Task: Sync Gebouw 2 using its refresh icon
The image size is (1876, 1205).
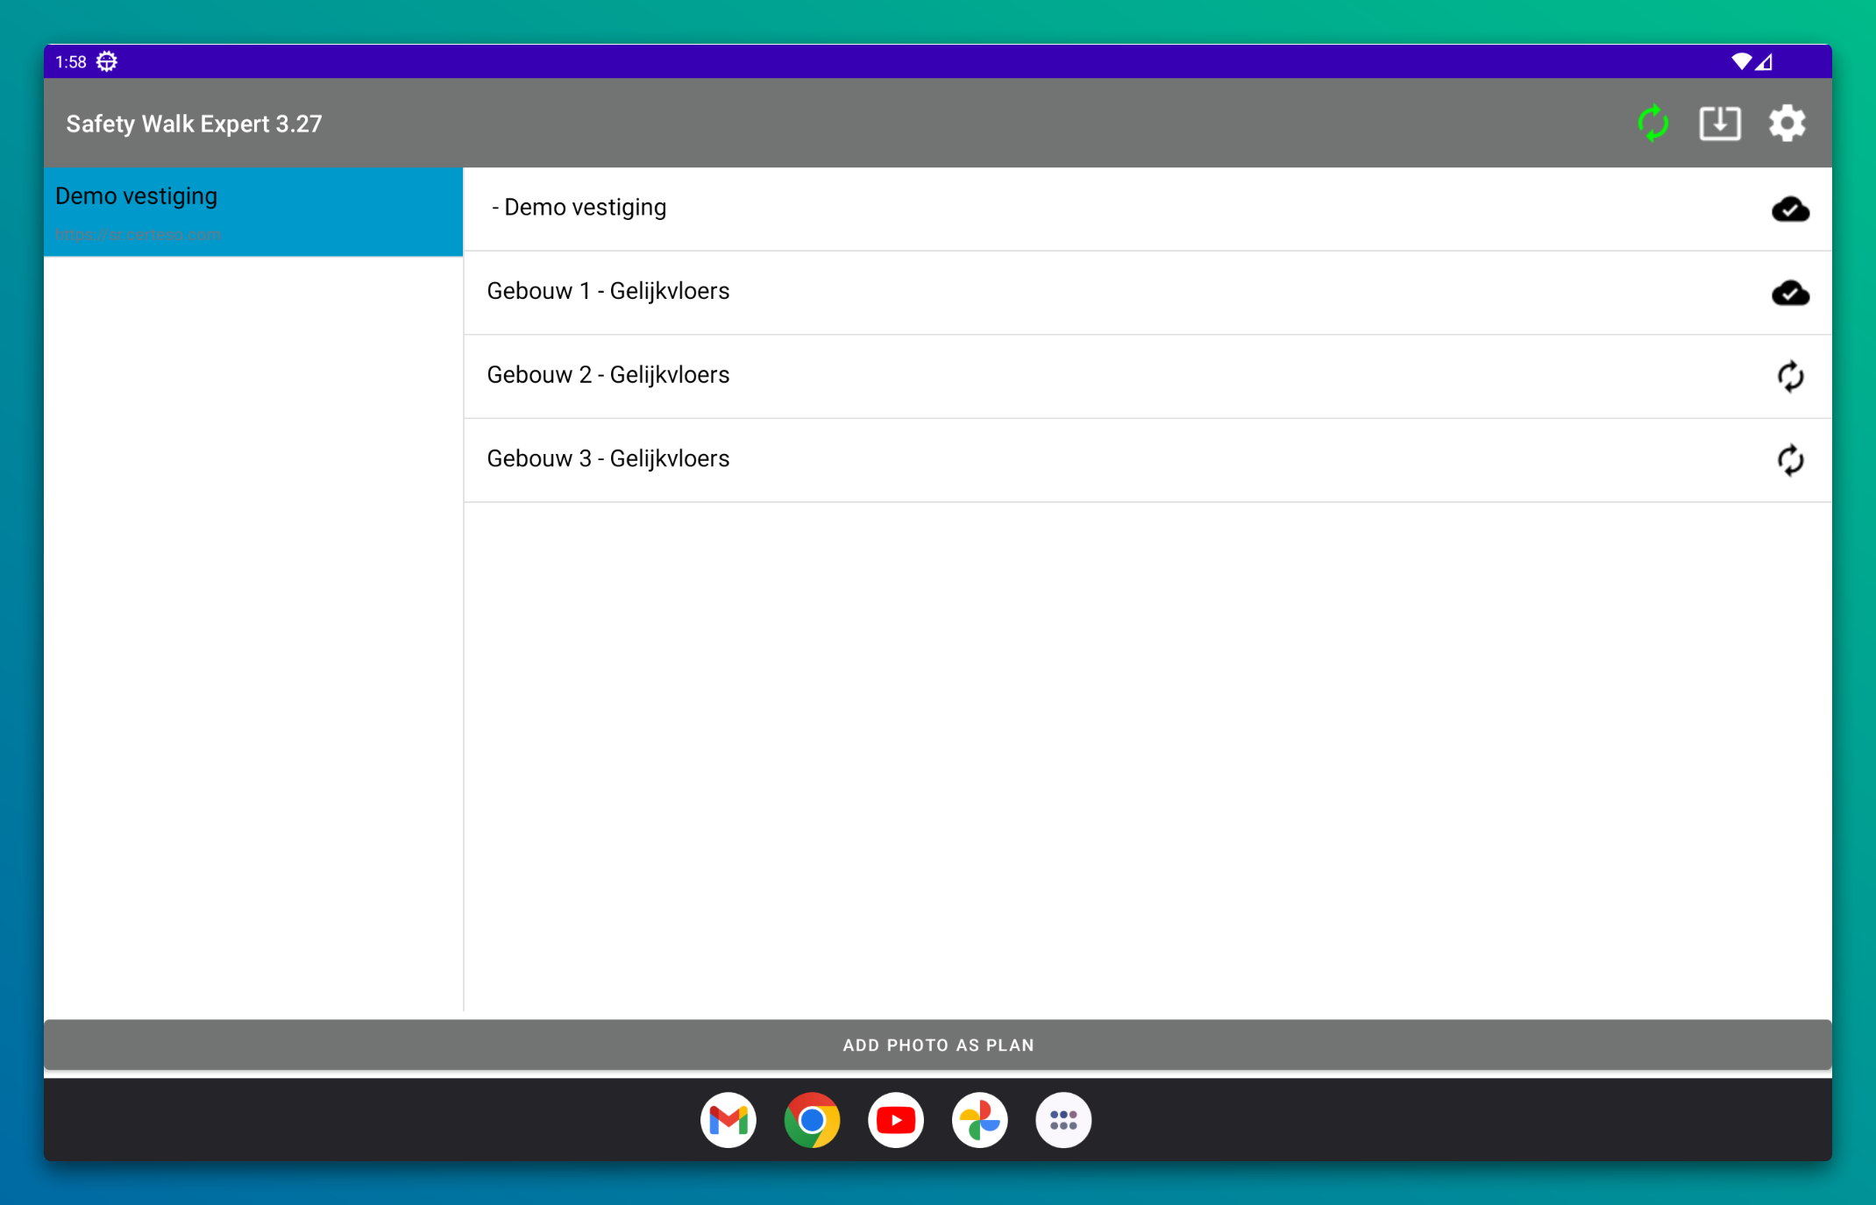Action: [1789, 377]
